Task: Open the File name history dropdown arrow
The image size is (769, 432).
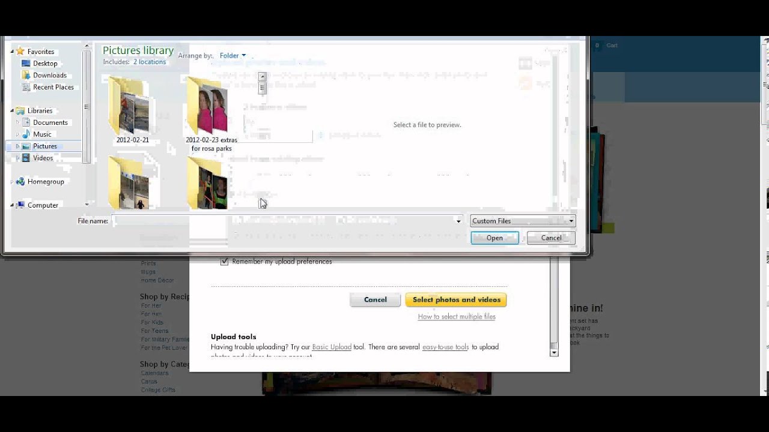Action: pos(458,221)
